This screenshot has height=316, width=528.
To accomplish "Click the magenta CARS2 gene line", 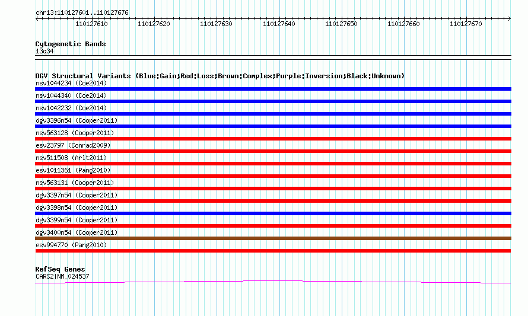I will tap(273, 282).
